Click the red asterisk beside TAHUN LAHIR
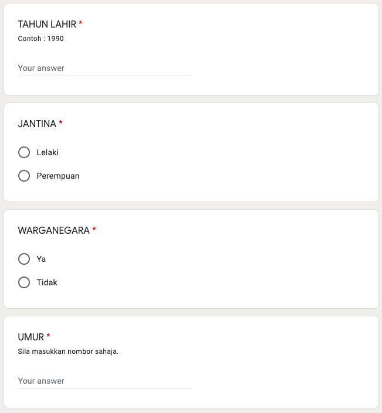 (80, 24)
